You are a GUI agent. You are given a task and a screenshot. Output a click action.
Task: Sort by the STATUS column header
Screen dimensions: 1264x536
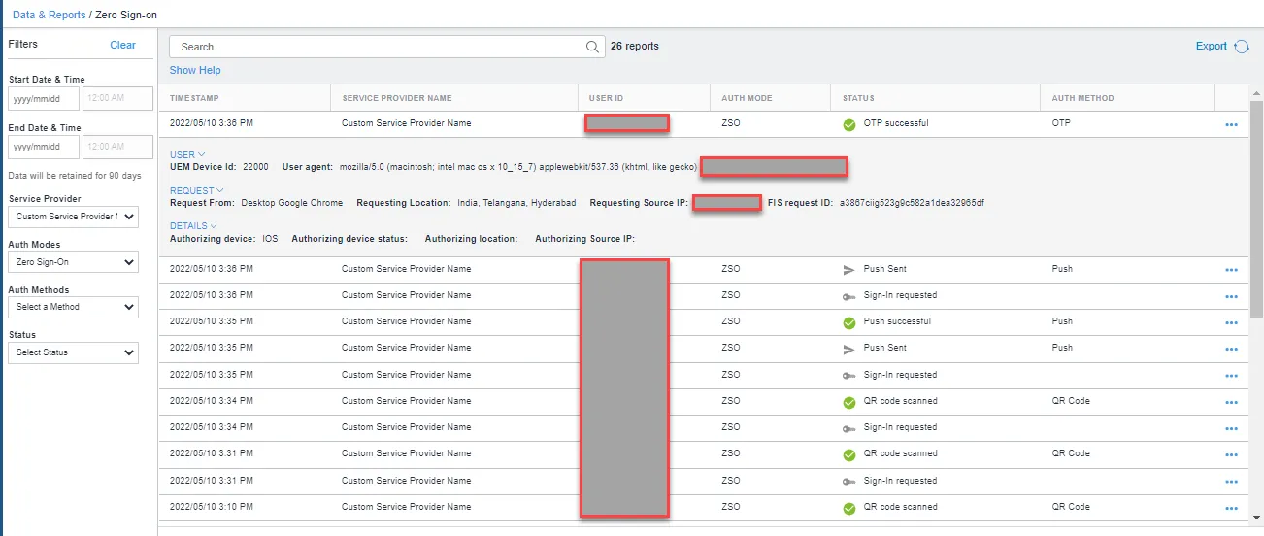point(858,98)
